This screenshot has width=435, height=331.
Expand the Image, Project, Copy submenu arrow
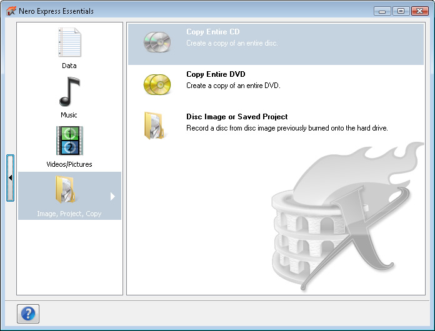(112, 196)
